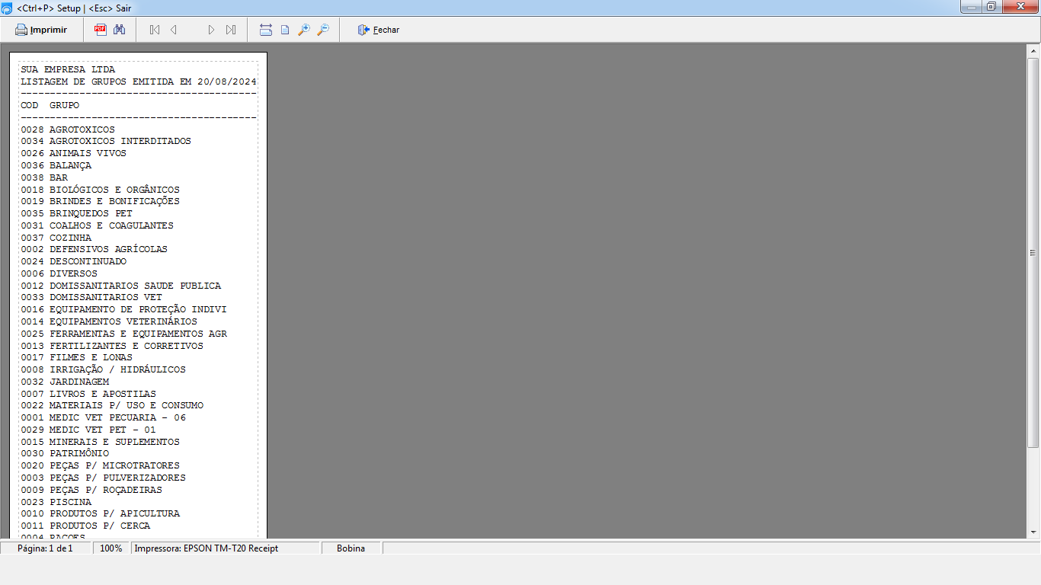Select the '0010 PRODUTOS P/ APICULTURA' row

tap(101, 513)
